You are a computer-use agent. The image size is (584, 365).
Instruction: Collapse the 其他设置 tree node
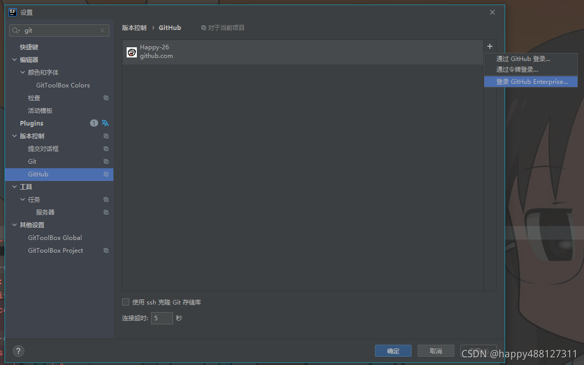15,225
